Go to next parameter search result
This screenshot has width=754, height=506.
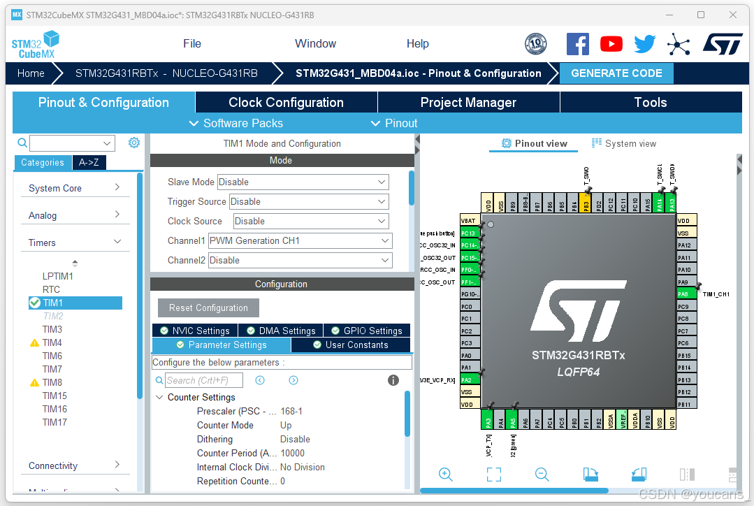click(293, 380)
